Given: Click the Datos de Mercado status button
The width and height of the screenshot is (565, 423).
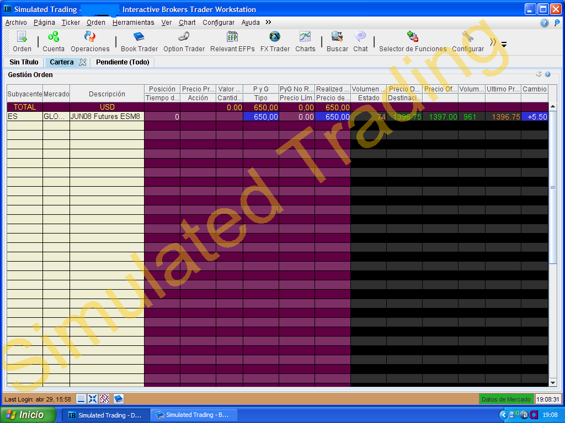Looking at the screenshot, I should pos(506,399).
